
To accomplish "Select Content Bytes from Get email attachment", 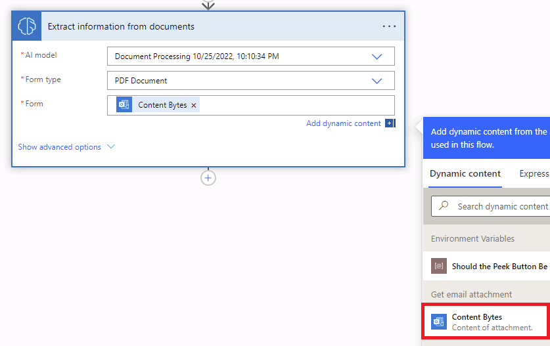I will 492,322.
